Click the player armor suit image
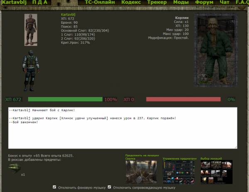This screenshot has width=249, height=192. coord(30,30)
